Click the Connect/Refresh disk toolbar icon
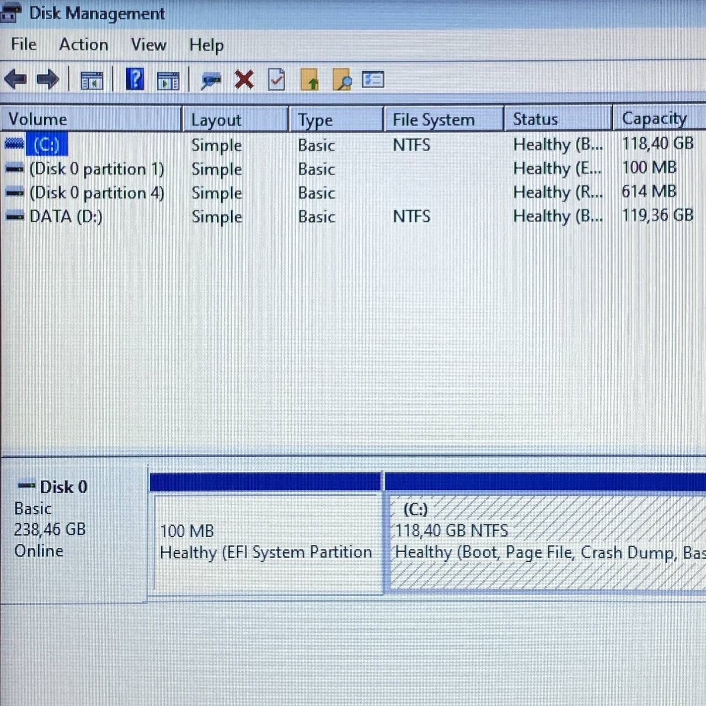This screenshot has height=706, width=706. pyautogui.click(x=211, y=81)
